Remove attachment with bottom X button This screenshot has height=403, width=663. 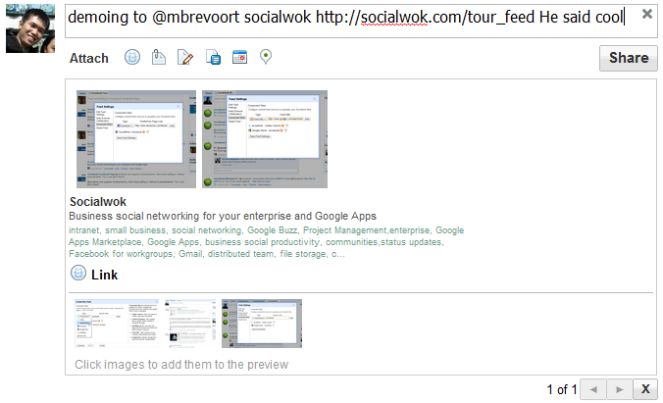[x=645, y=389]
